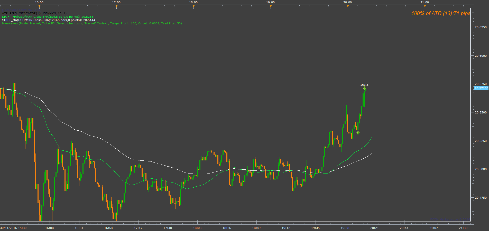Click the 163.6 pips value label

364,85
